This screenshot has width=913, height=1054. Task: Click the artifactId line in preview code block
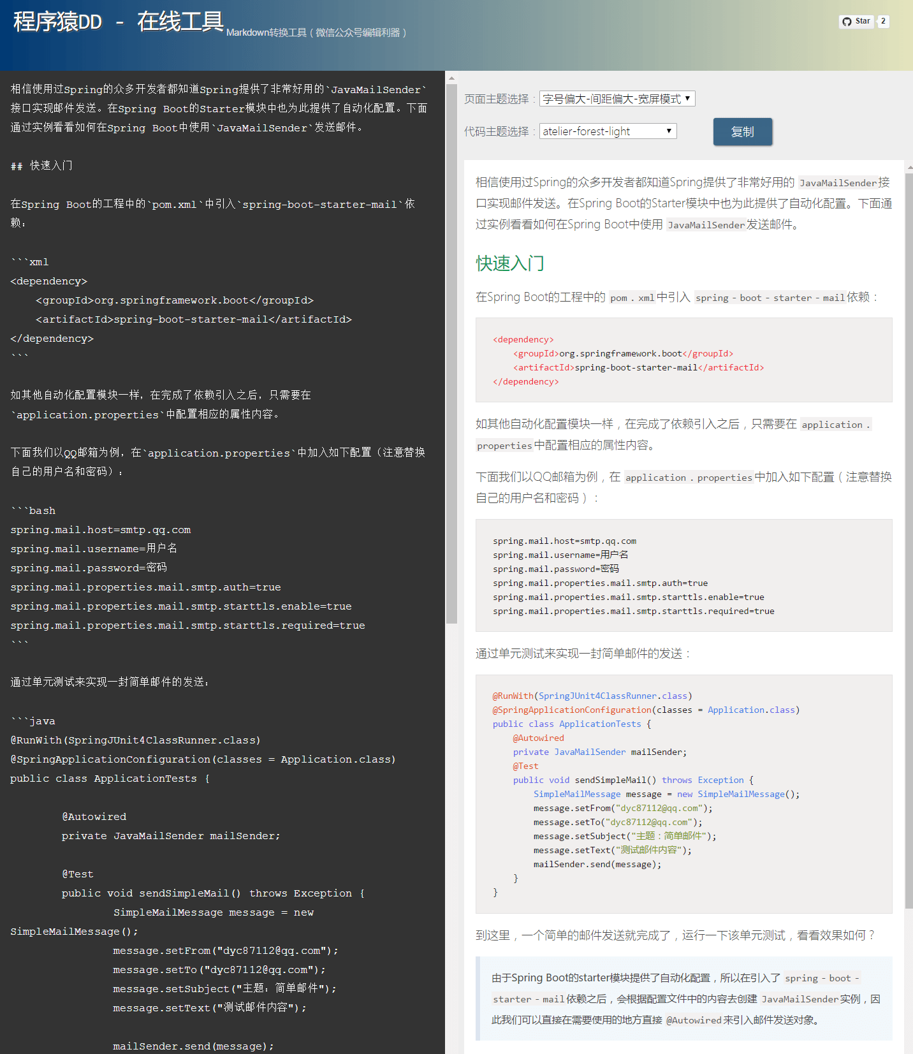click(x=639, y=368)
